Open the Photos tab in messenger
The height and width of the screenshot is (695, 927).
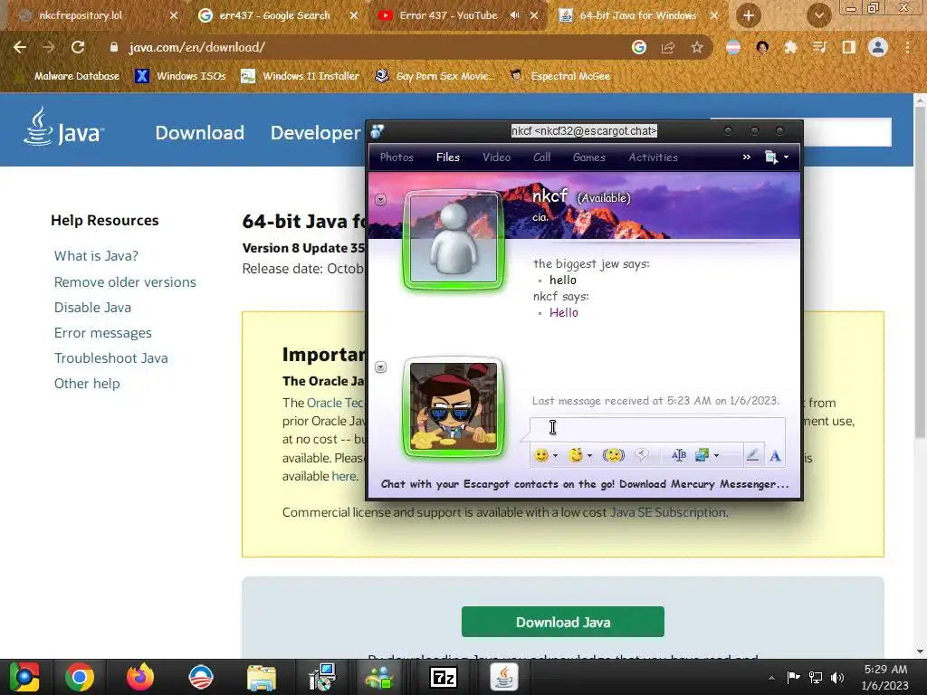[x=397, y=157]
